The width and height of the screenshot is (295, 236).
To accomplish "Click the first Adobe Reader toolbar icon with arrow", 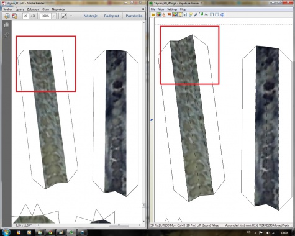I will coord(7,16).
